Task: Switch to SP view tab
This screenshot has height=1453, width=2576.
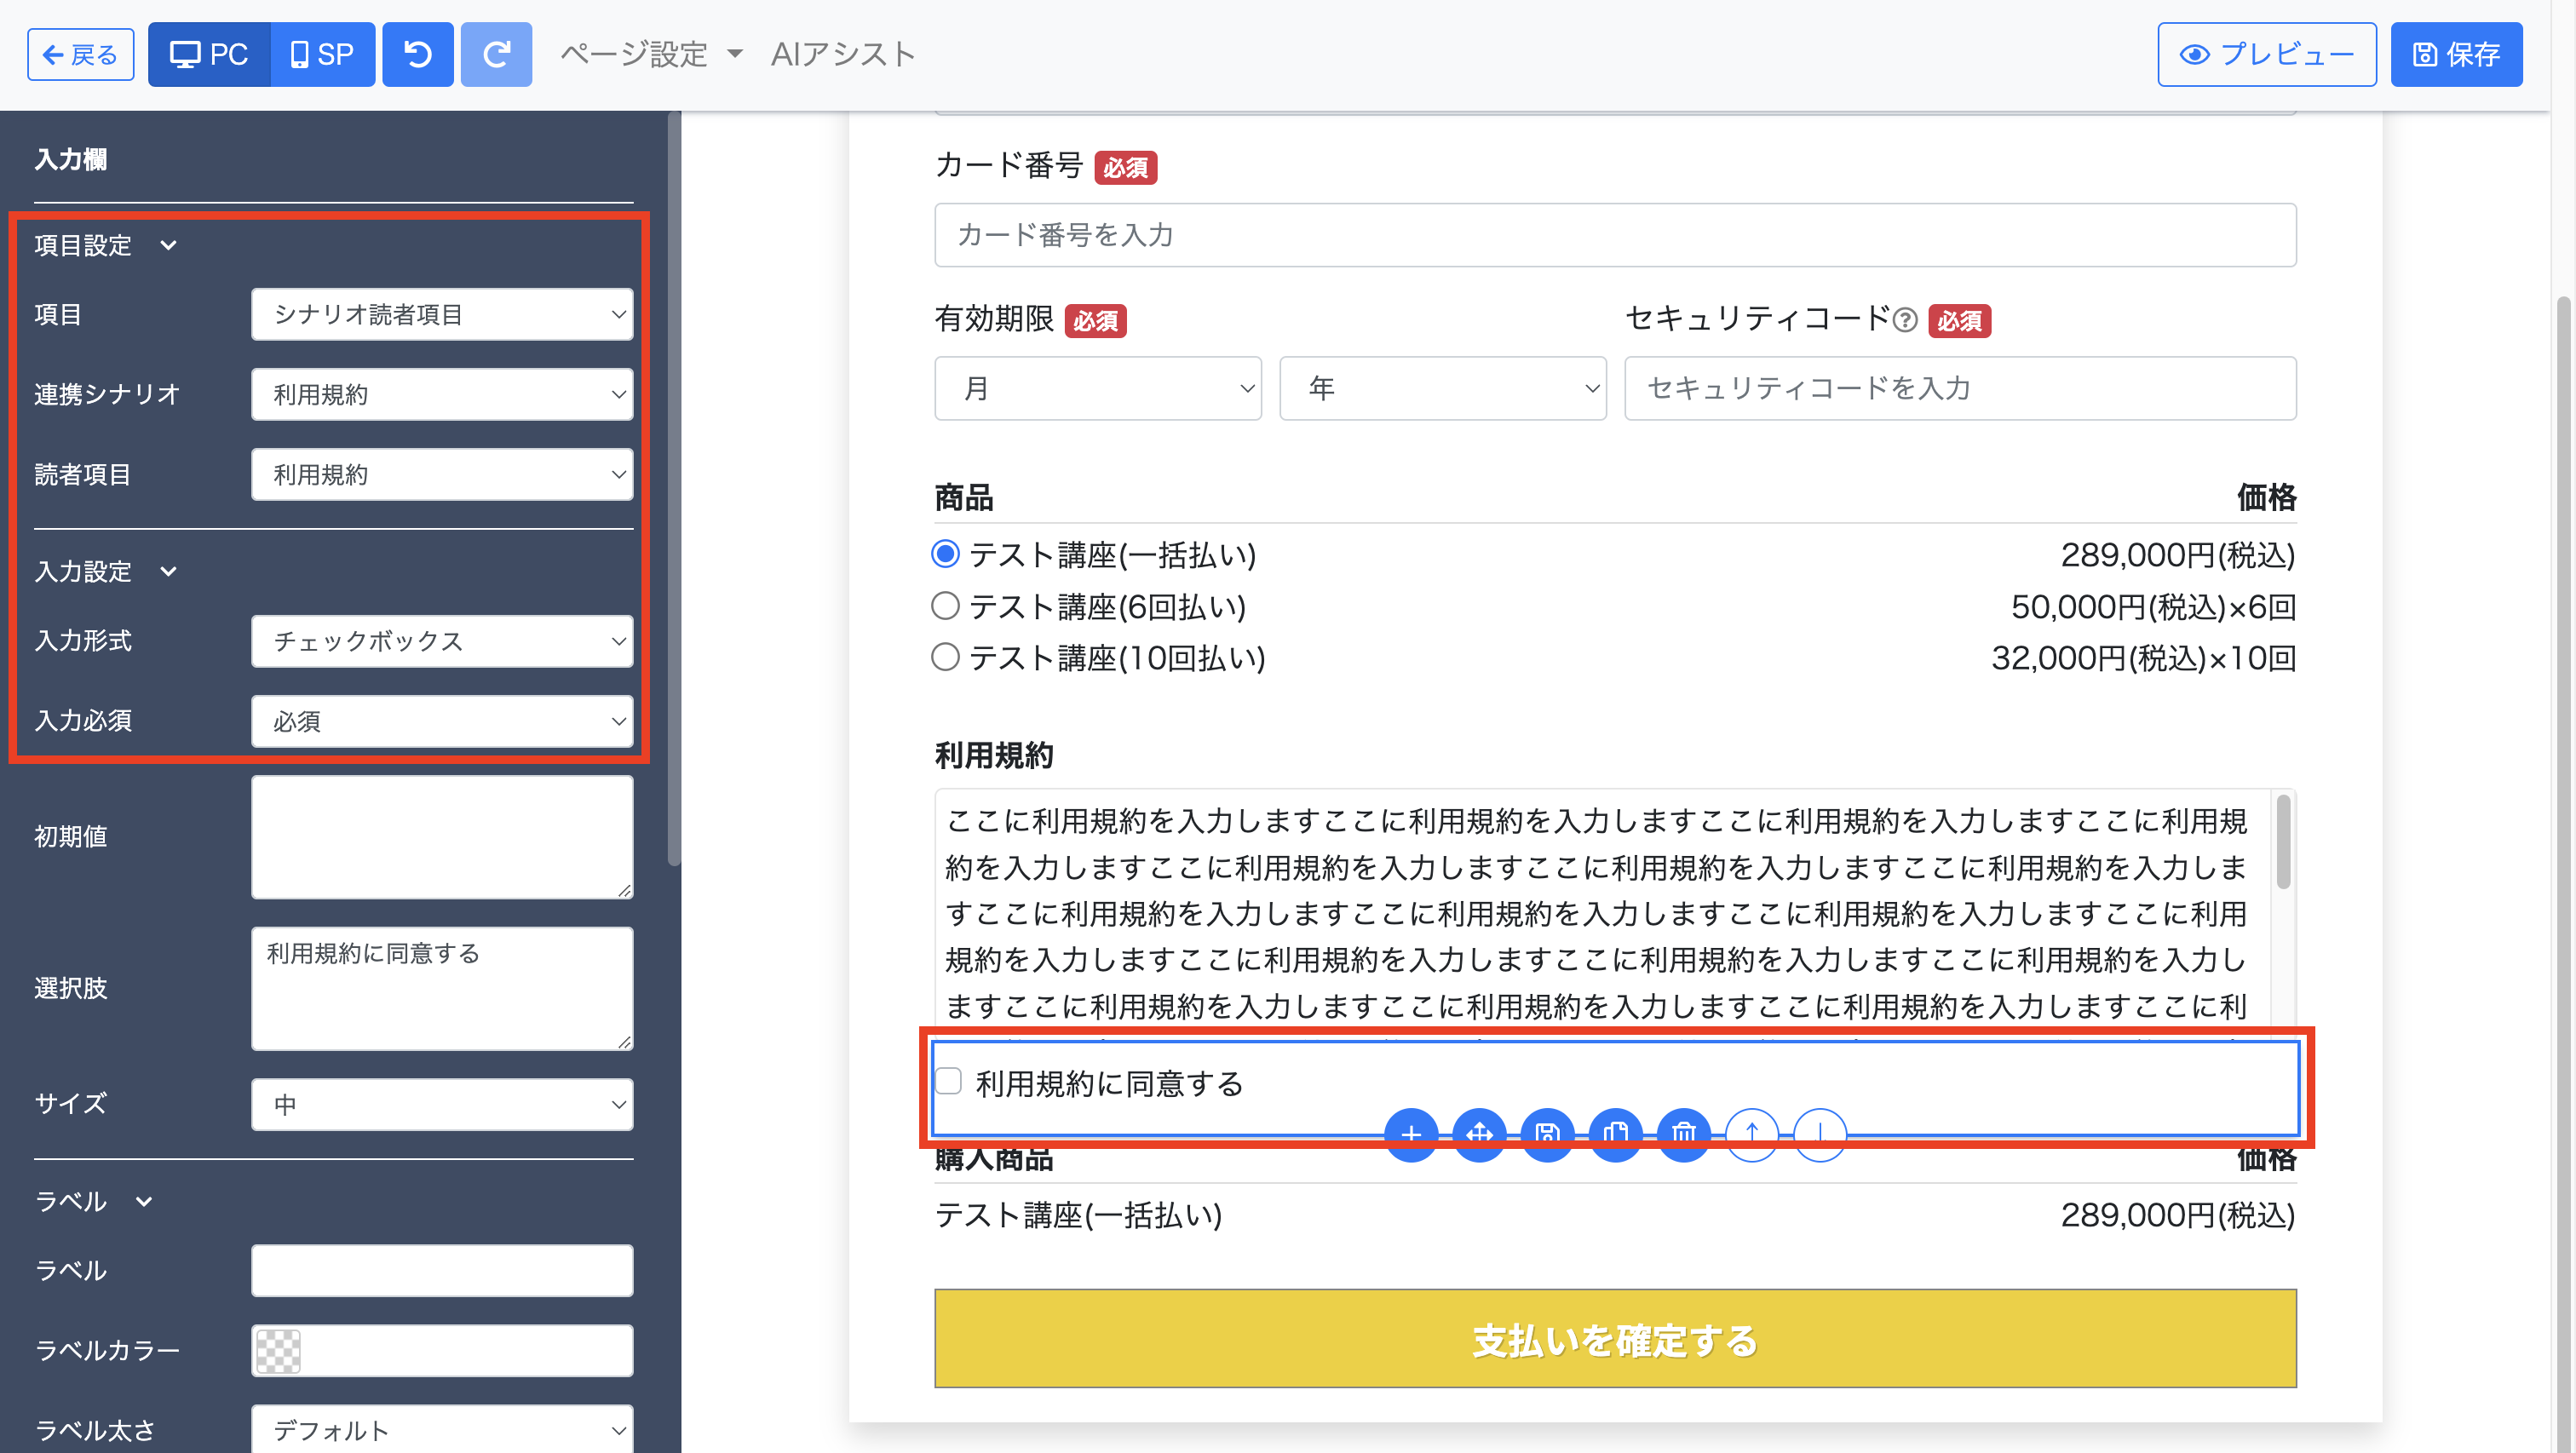Action: tap(322, 54)
